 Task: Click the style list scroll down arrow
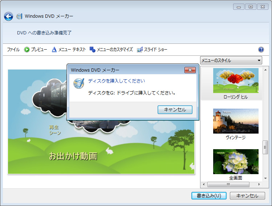coord(265,178)
